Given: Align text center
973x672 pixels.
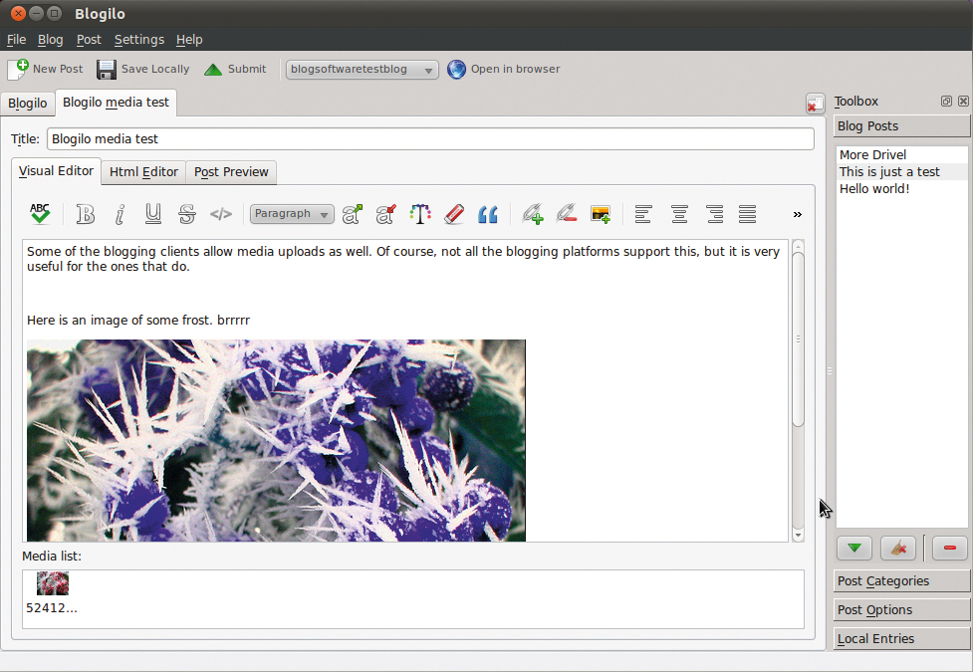Looking at the screenshot, I should pos(679,214).
